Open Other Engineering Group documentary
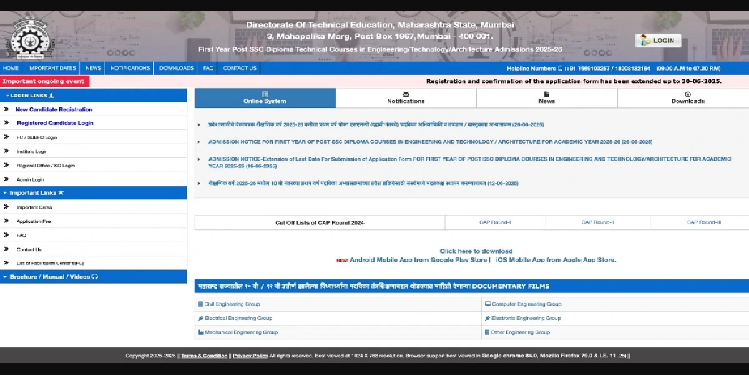Image resolution: width=749 pixels, height=378 pixels. 521,332
